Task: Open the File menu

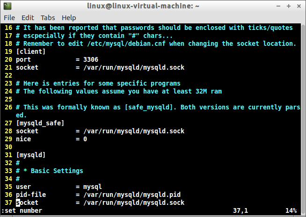Action: coord(9,18)
